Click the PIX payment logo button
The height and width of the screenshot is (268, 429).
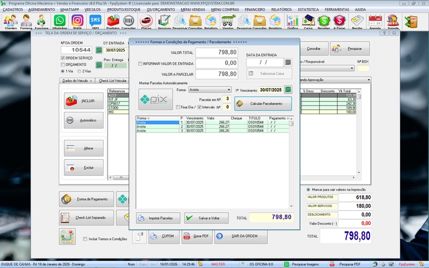(156, 99)
